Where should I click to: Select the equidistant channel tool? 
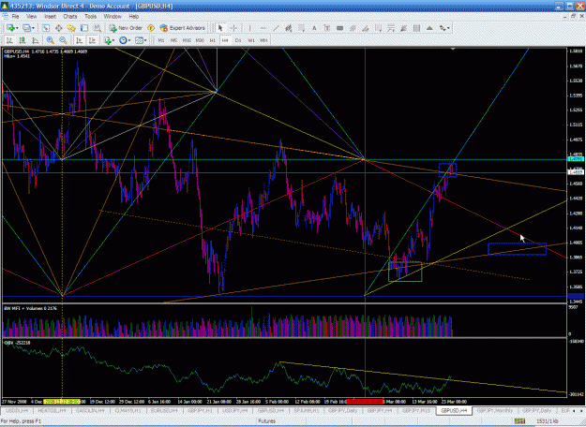point(289,28)
